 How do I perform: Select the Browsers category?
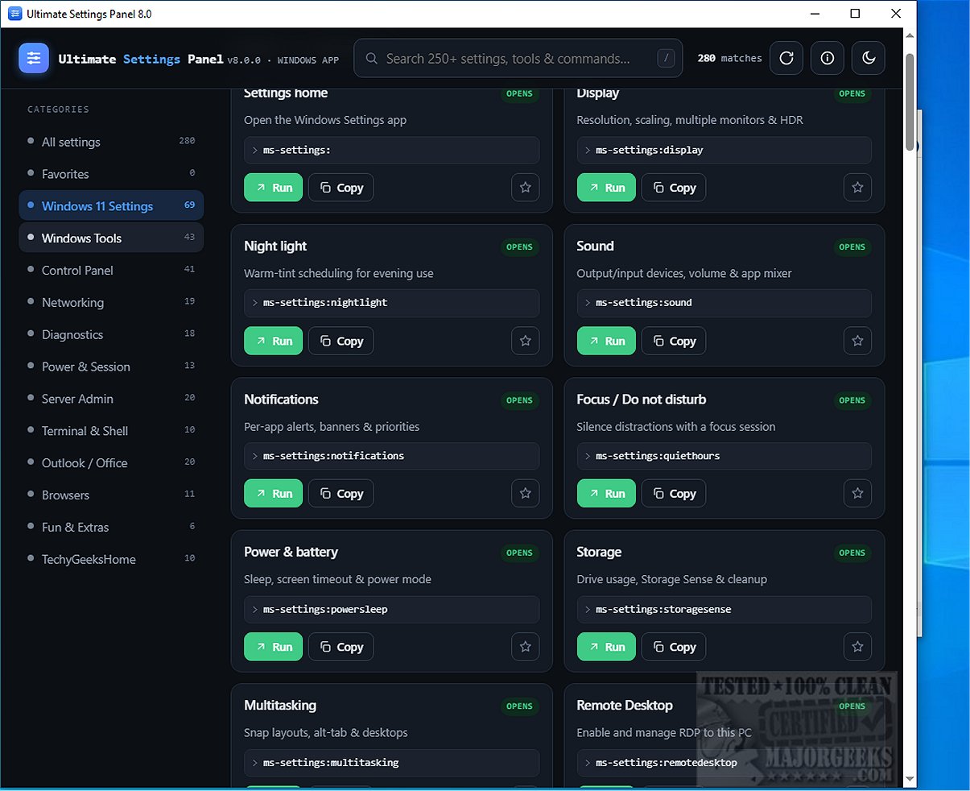[111, 495]
